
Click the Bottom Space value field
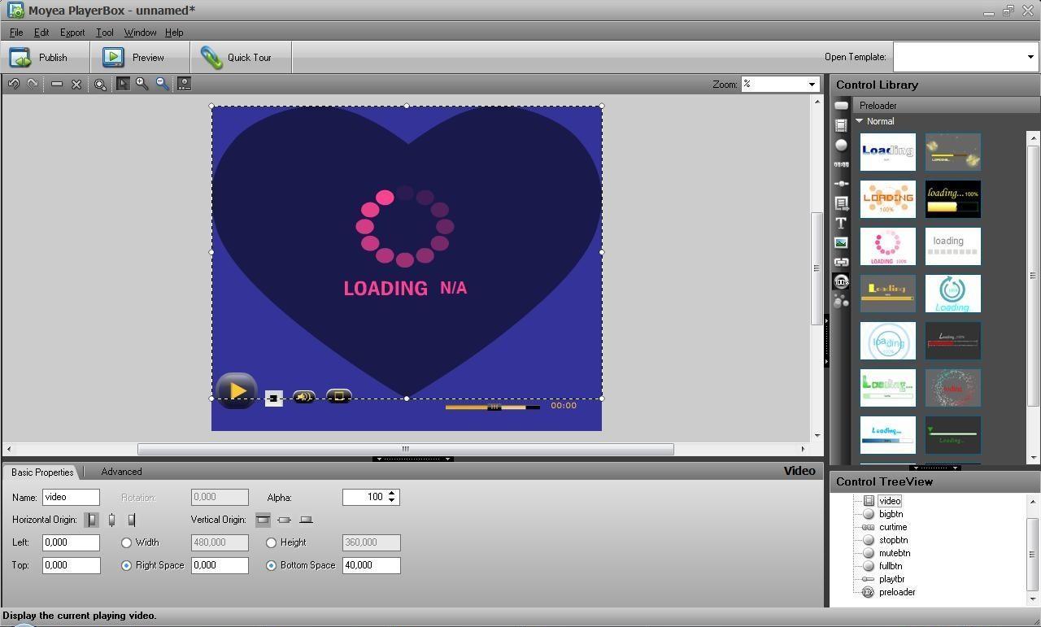[372, 565]
